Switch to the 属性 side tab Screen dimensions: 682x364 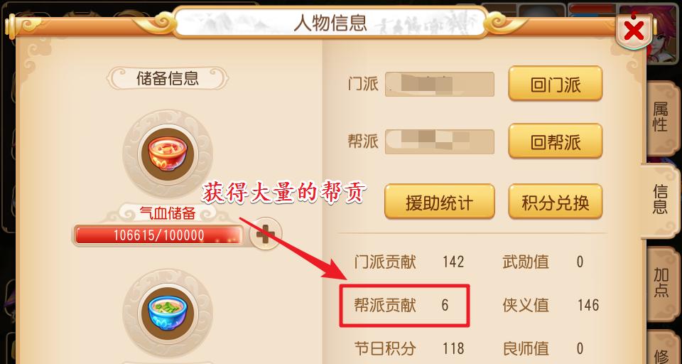[x=660, y=118]
